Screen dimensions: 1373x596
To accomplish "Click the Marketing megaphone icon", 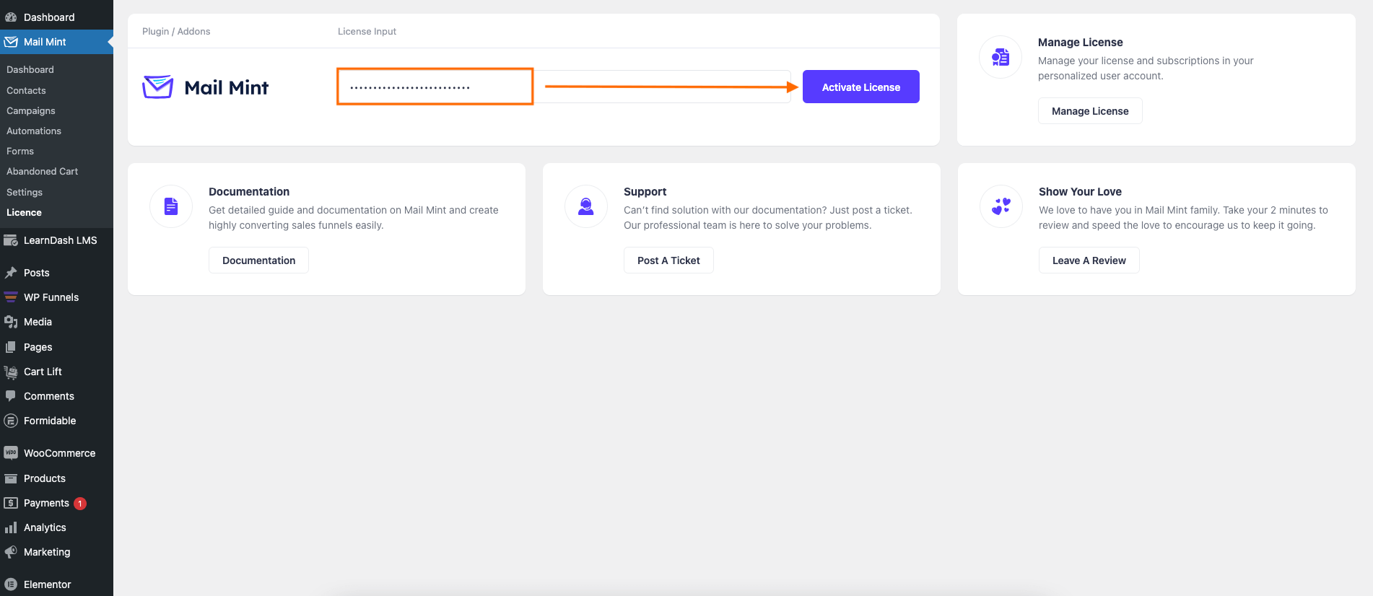I will [x=11, y=552].
